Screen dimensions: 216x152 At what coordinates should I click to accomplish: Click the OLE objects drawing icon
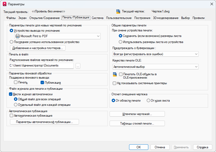pos(115,74)
